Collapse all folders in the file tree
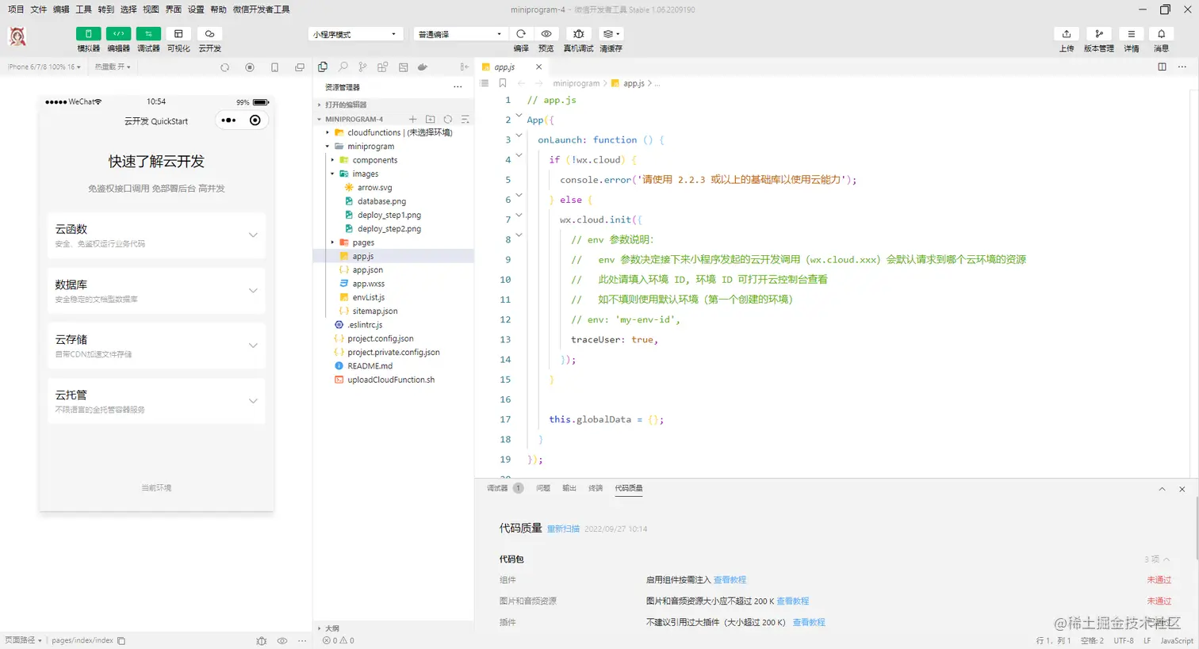1199x649 pixels. click(x=465, y=119)
